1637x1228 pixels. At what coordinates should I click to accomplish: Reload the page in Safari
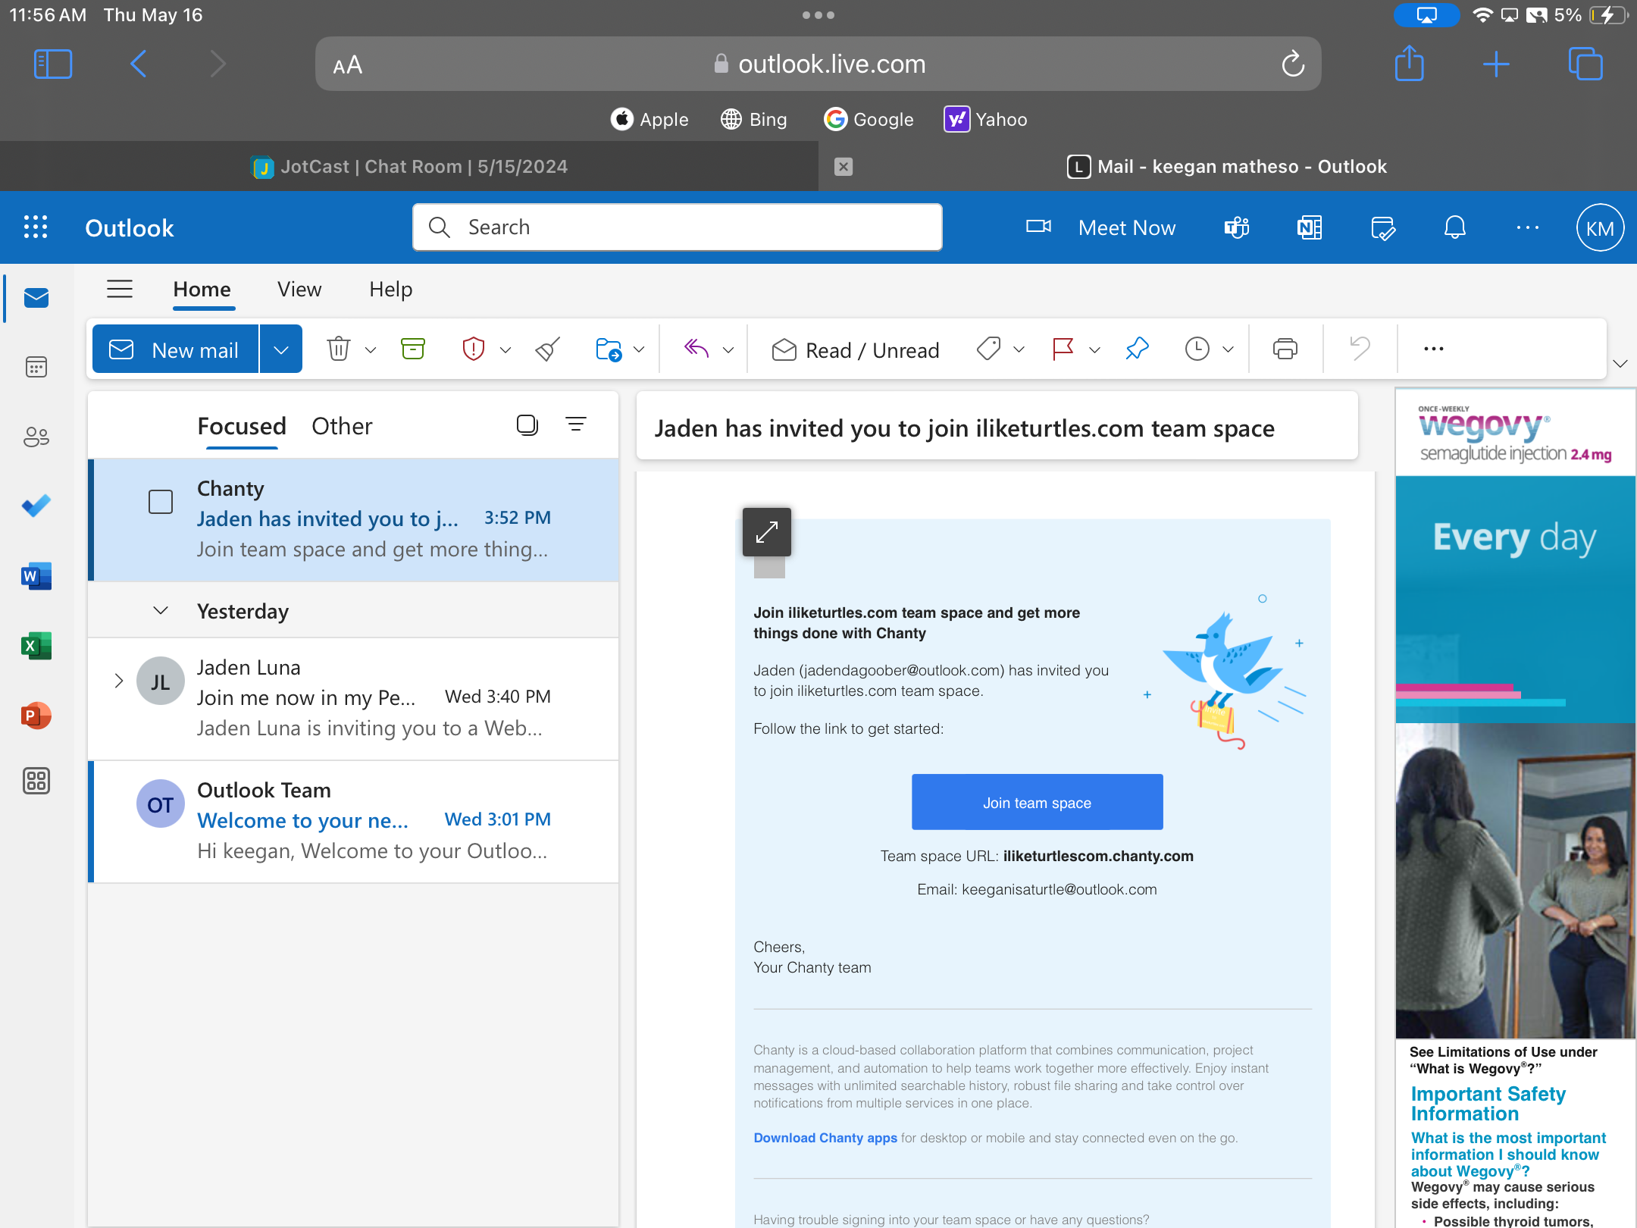(x=1293, y=64)
